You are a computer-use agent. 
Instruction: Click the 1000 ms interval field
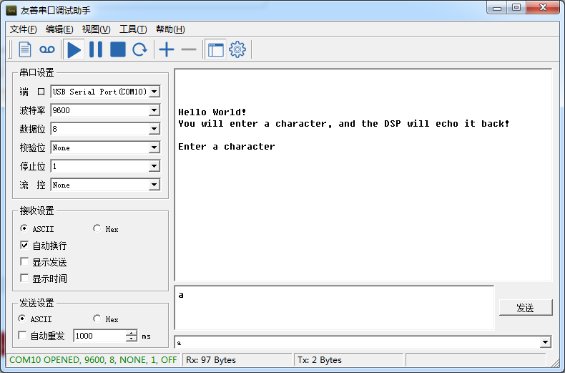coord(100,336)
